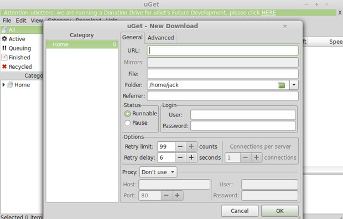Viewport: 343px width, 219px height.
Task: Select the Runnable status option
Action: point(141,114)
